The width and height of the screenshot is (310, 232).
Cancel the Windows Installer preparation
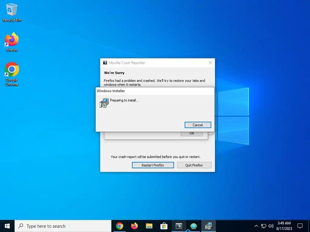(x=198, y=125)
